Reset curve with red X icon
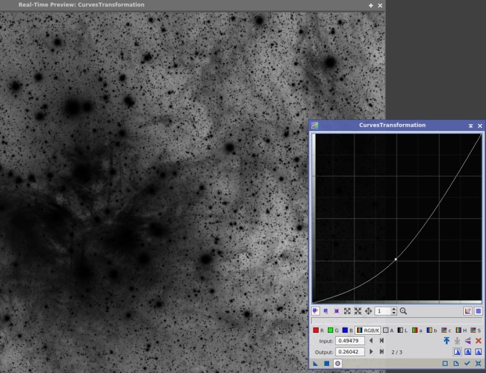Image resolution: width=486 pixels, height=373 pixels. point(478,341)
